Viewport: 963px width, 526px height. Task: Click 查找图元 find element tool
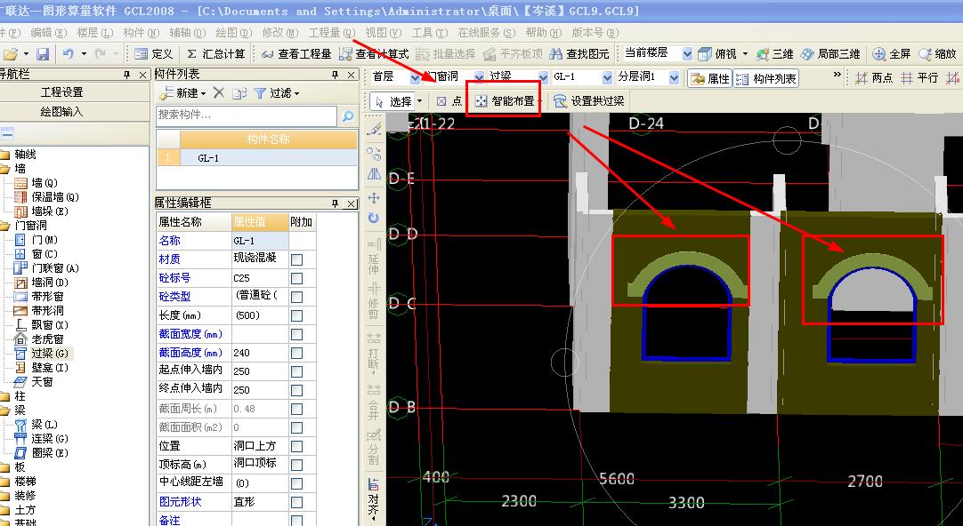tap(579, 54)
